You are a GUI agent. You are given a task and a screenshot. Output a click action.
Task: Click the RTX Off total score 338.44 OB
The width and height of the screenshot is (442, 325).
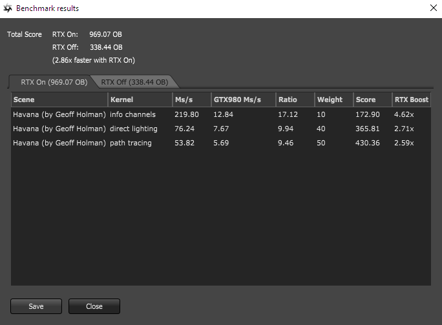[x=106, y=47]
